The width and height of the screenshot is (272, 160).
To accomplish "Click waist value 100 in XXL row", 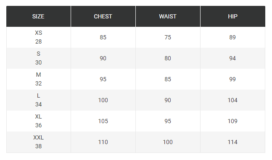I will (168, 142).
